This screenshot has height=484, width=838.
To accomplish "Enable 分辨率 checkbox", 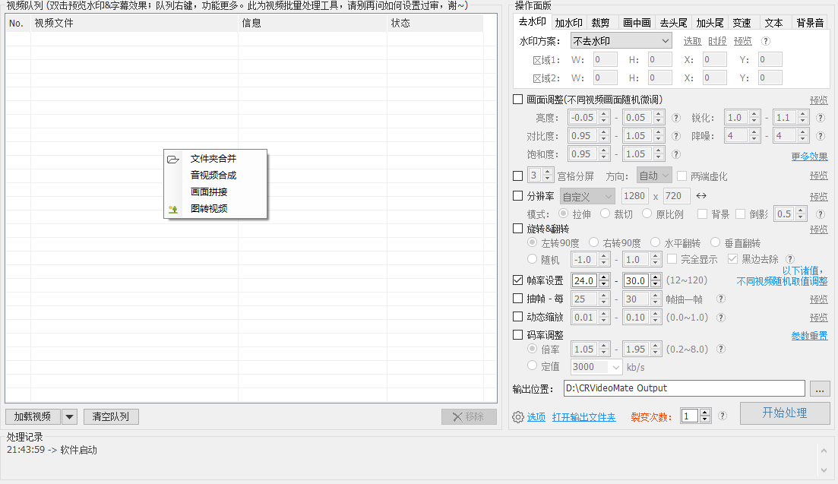I will (x=518, y=196).
